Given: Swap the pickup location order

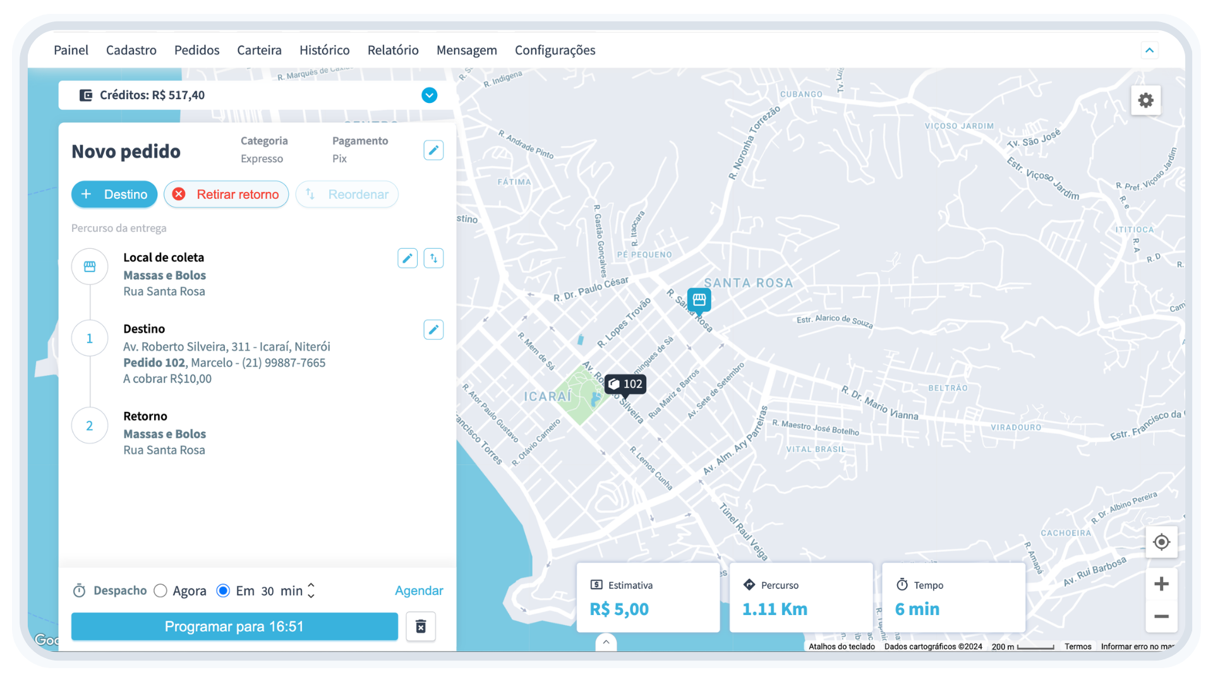Looking at the screenshot, I should [433, 258].
